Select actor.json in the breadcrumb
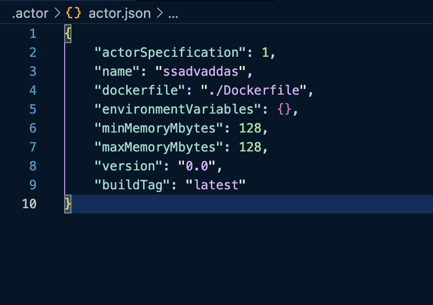433x305 pixels. pos(120,13)
